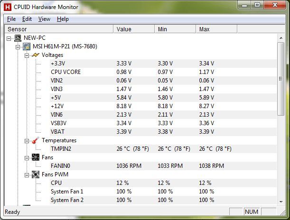Open the File menu
The width and height of the screenshot is (290, 220).
[11, 19]
